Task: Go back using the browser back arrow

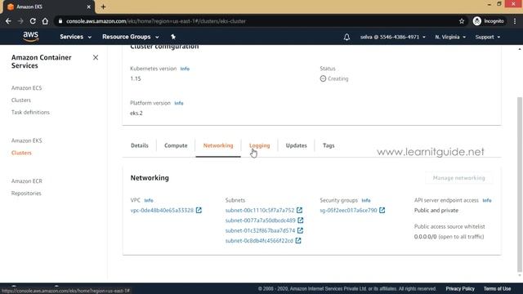Action: [8, 21]
